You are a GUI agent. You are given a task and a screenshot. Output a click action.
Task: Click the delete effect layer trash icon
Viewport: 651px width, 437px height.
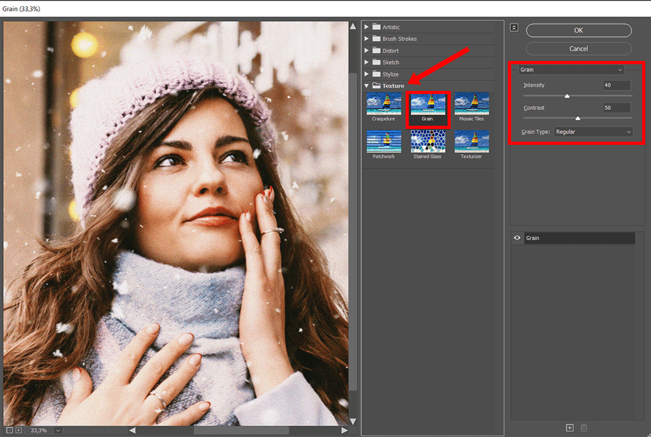coord(584,427)
